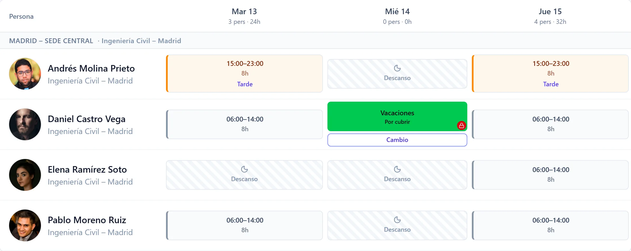Open Elena's Thursday 06:00–14:00 shift

click(x=550, y=175)
